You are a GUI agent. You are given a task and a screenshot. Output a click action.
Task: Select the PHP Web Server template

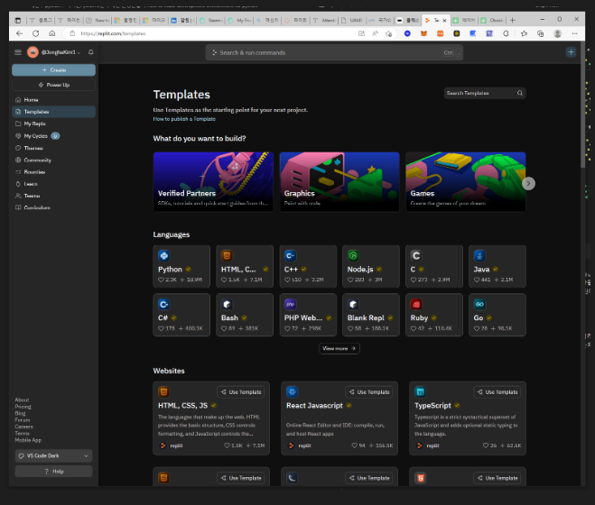click(308, 315)
